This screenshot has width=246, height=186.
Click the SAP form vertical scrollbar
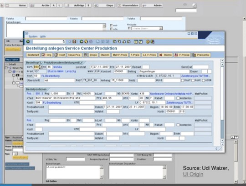click(x=222, y=102)
